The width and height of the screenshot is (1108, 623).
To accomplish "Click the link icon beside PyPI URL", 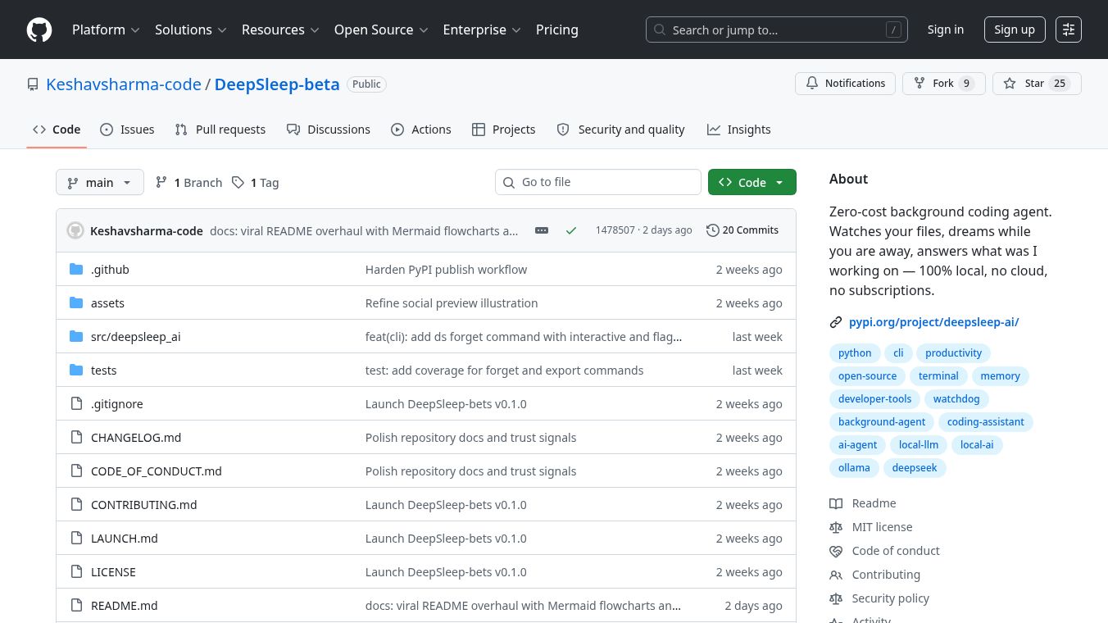I will (836, 322).
